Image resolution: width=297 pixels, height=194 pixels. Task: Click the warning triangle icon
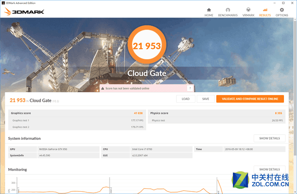[x=103, y=88]
